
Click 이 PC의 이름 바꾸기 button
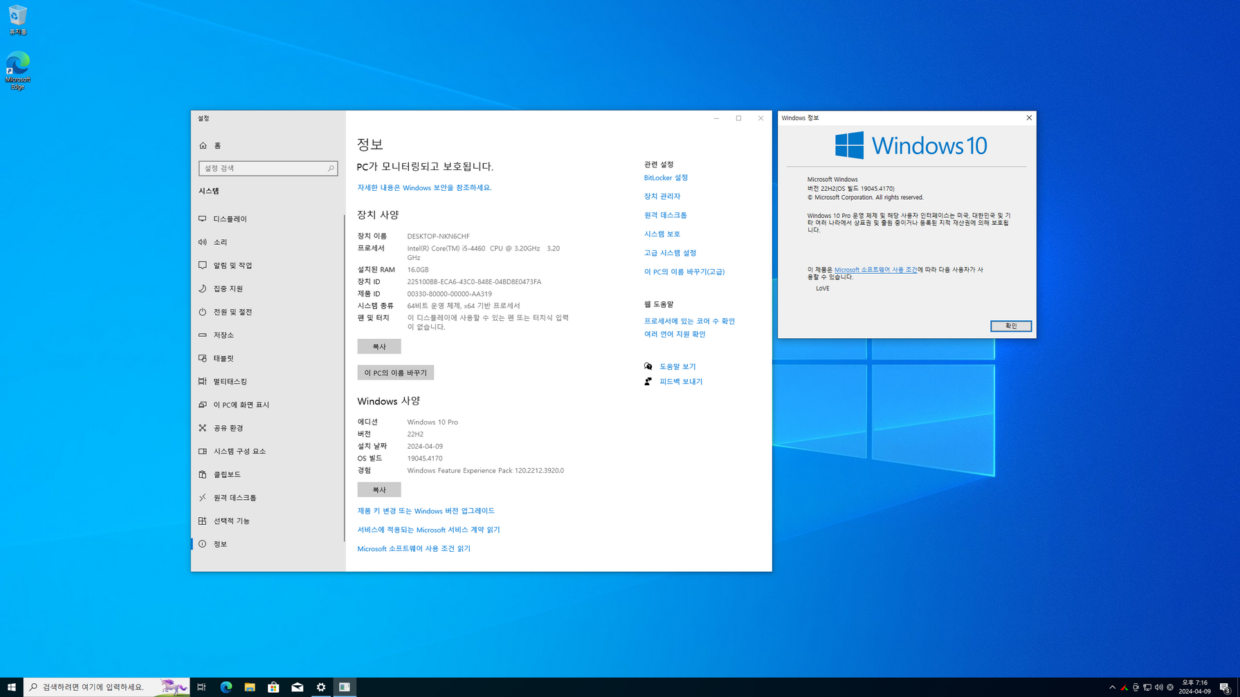click(x=396, y=373)
